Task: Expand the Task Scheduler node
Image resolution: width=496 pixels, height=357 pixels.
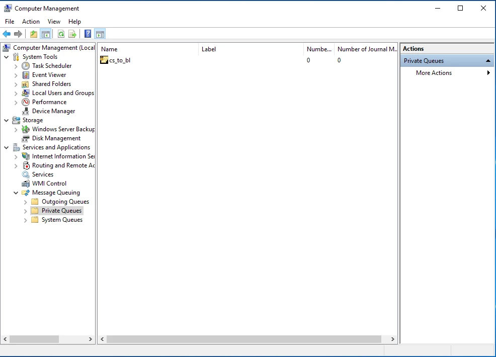Action: pos(16,66)
